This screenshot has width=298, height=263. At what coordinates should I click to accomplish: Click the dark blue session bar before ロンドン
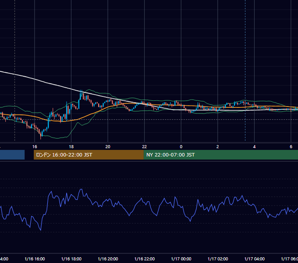pyautogui.click(x=12, y=155)
